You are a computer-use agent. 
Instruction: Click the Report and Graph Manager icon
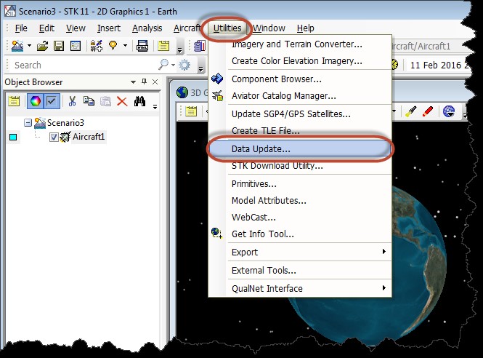pyautogui.click(x=200, y=46)
